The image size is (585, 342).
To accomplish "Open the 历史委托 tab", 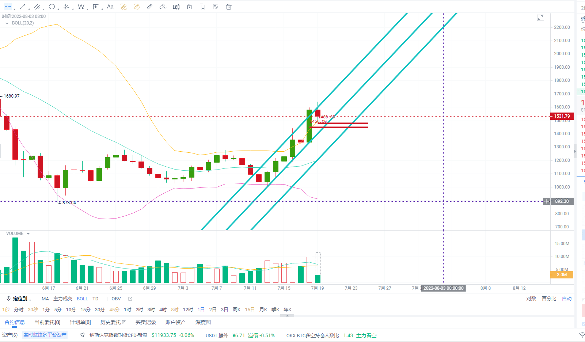I will (113, 322).
